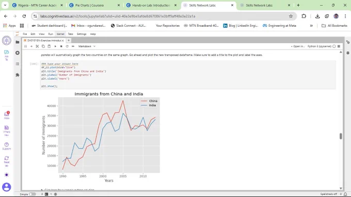Open the Chrome three-dot menu

345,16
